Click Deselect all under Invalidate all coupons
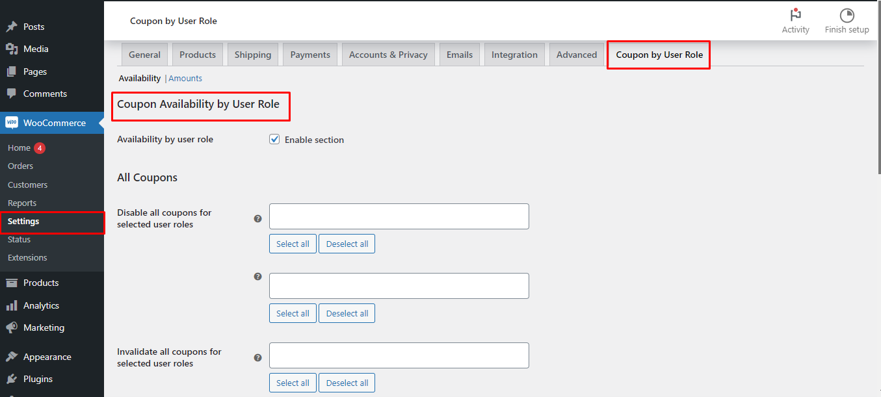This screenshot has height=397, width=881. [347, 383]
